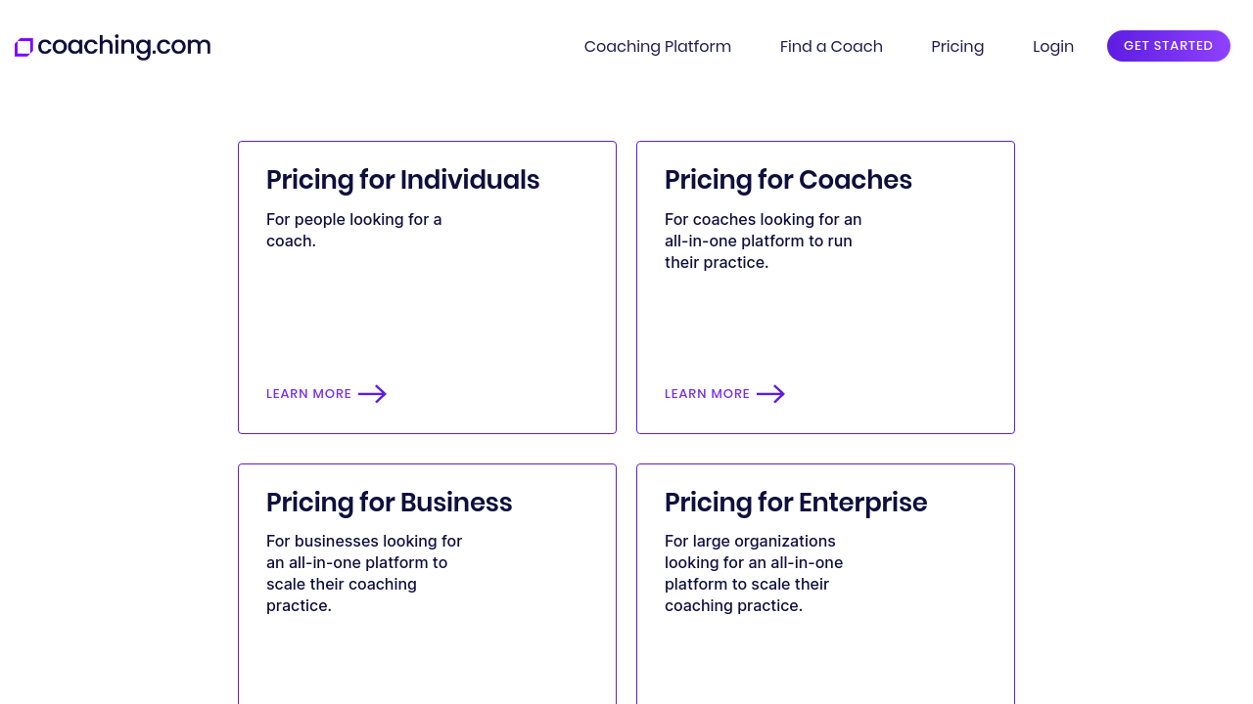Click the businesses scale coaching description

(x=363, y=573)
